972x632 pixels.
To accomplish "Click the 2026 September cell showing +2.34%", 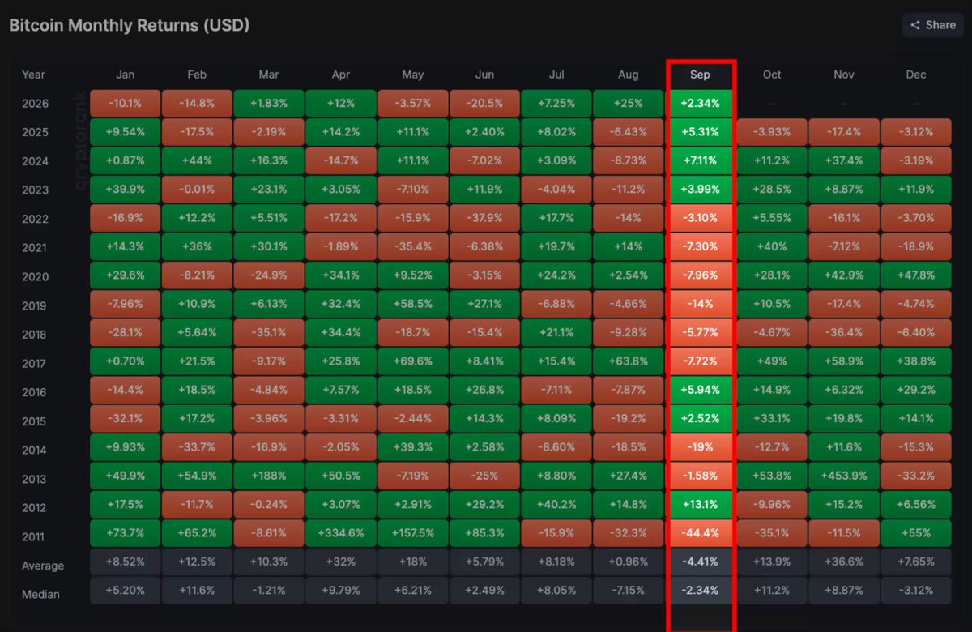I will (x=700, y=103).
